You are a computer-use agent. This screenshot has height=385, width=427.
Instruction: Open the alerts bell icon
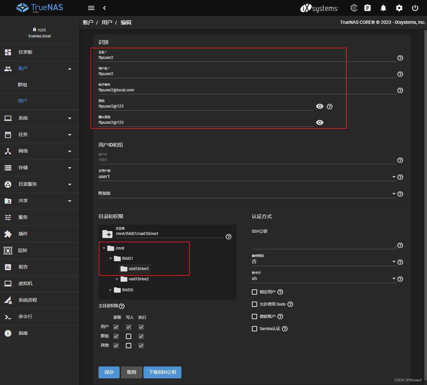click(x=383, y=8)
